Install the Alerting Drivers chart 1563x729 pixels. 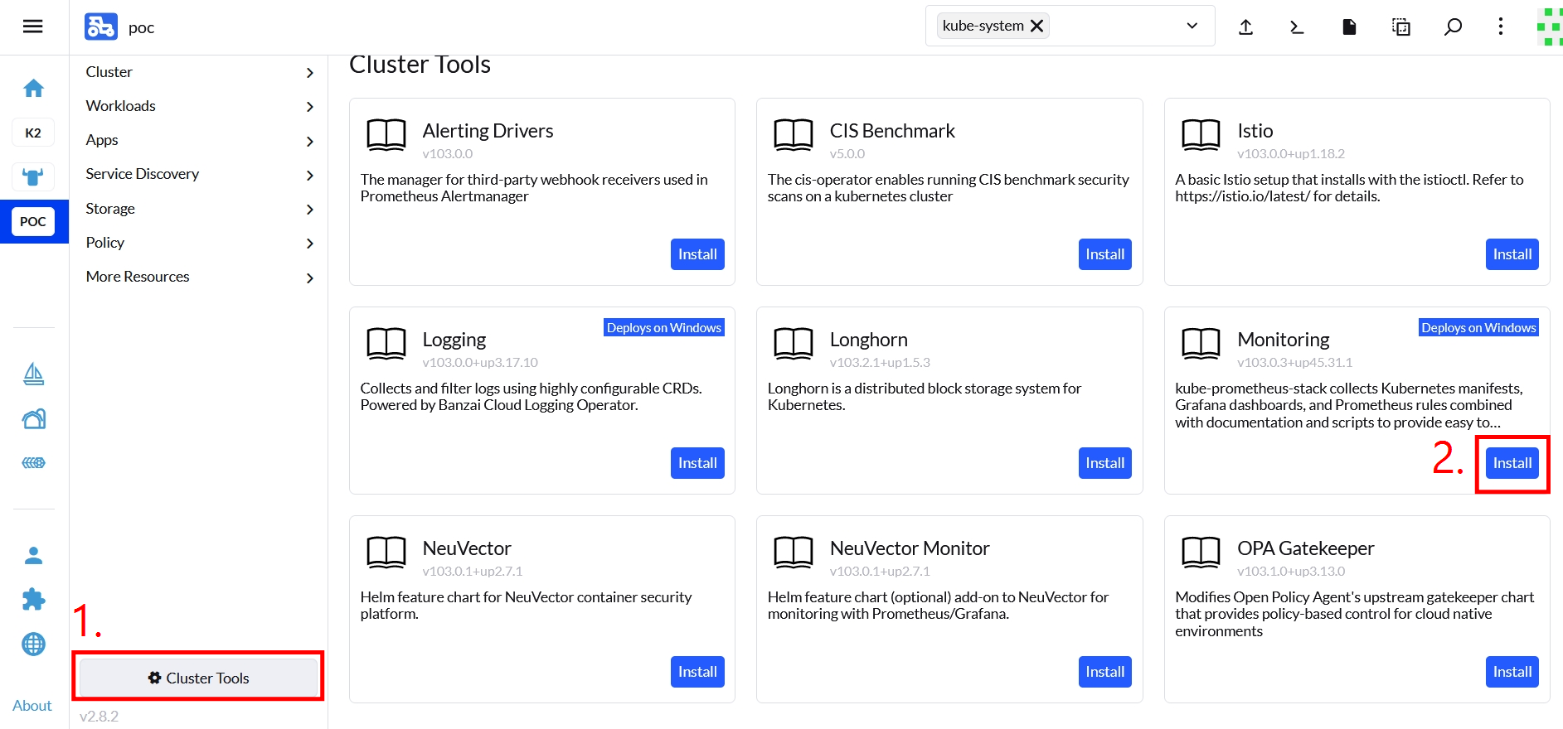click(x=697, y=254)
